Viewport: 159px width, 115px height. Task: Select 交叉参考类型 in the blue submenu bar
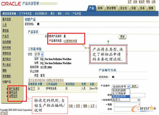pos(25,13)
